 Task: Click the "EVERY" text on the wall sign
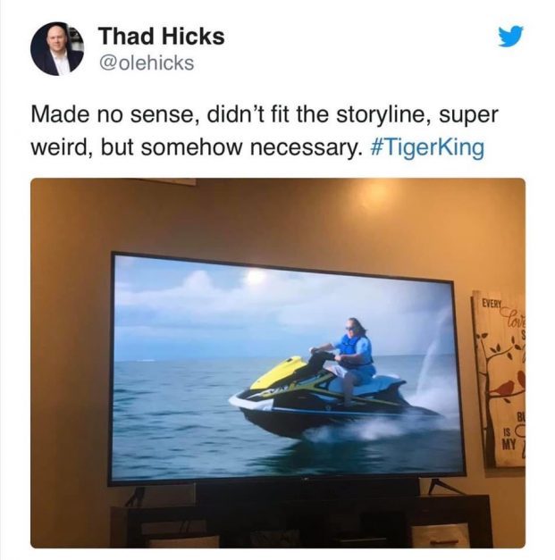coord(492,305)
